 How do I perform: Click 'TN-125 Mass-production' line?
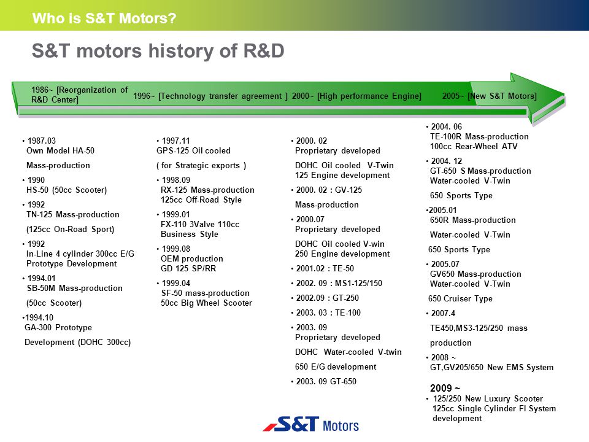coord(73,215)
